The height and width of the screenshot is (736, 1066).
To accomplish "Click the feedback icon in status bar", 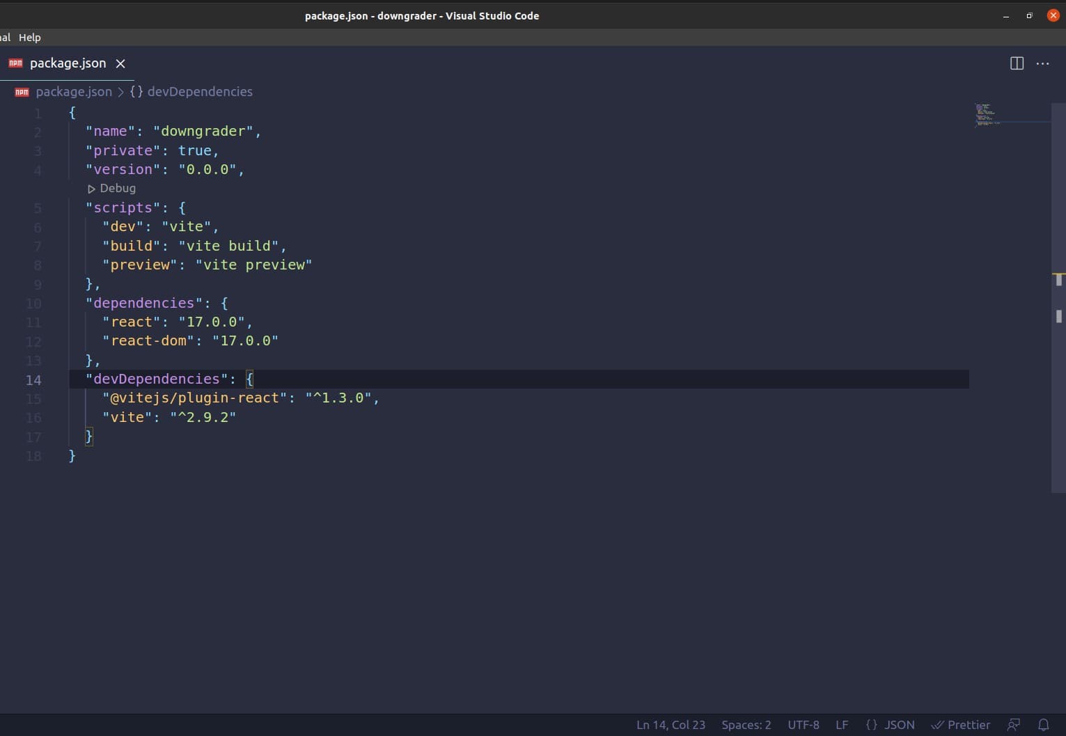I will [1014, 725].
